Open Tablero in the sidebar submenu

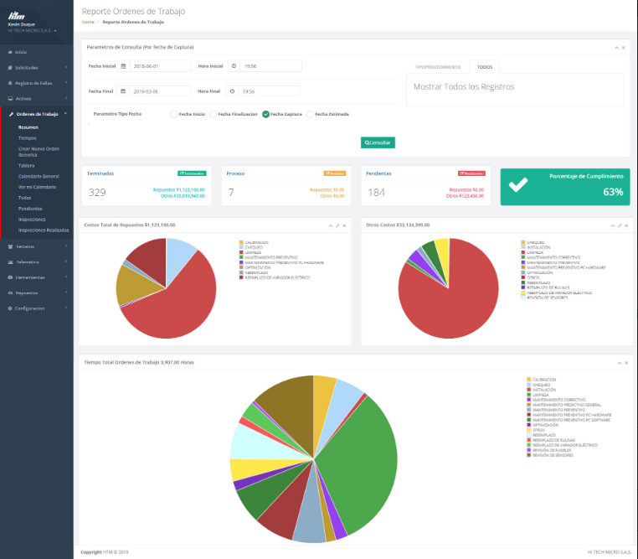pyautogui.click(x=27, y=166)
